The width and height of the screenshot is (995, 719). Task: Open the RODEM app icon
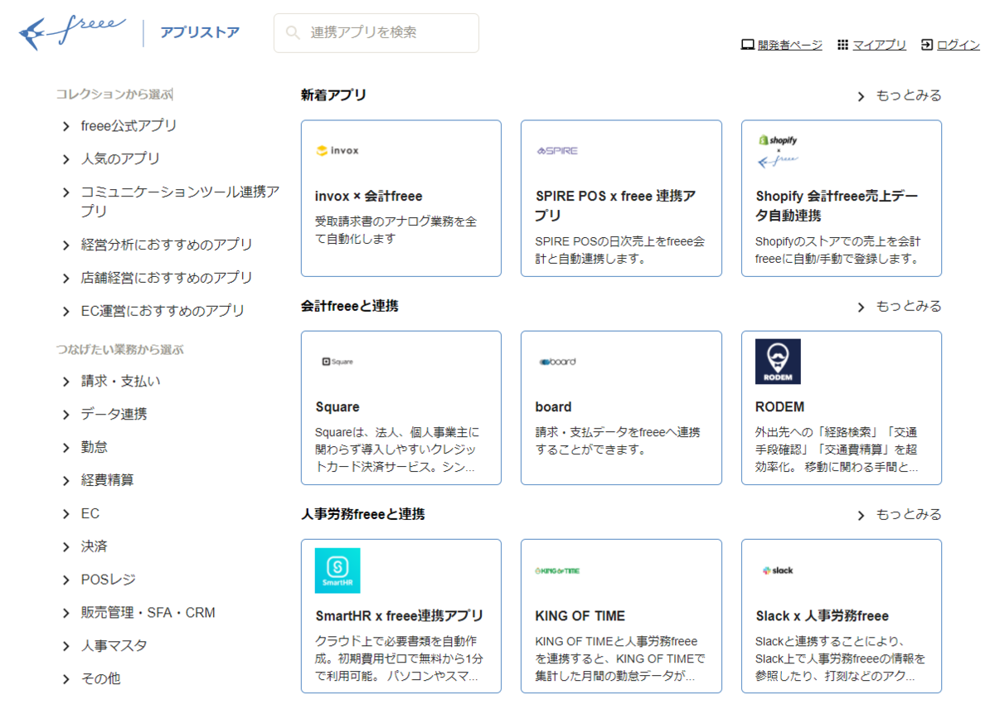pyautogui.click(x=778, y=362)
